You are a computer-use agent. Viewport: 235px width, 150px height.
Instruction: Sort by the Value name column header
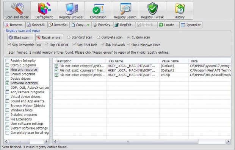coord(174,61)
